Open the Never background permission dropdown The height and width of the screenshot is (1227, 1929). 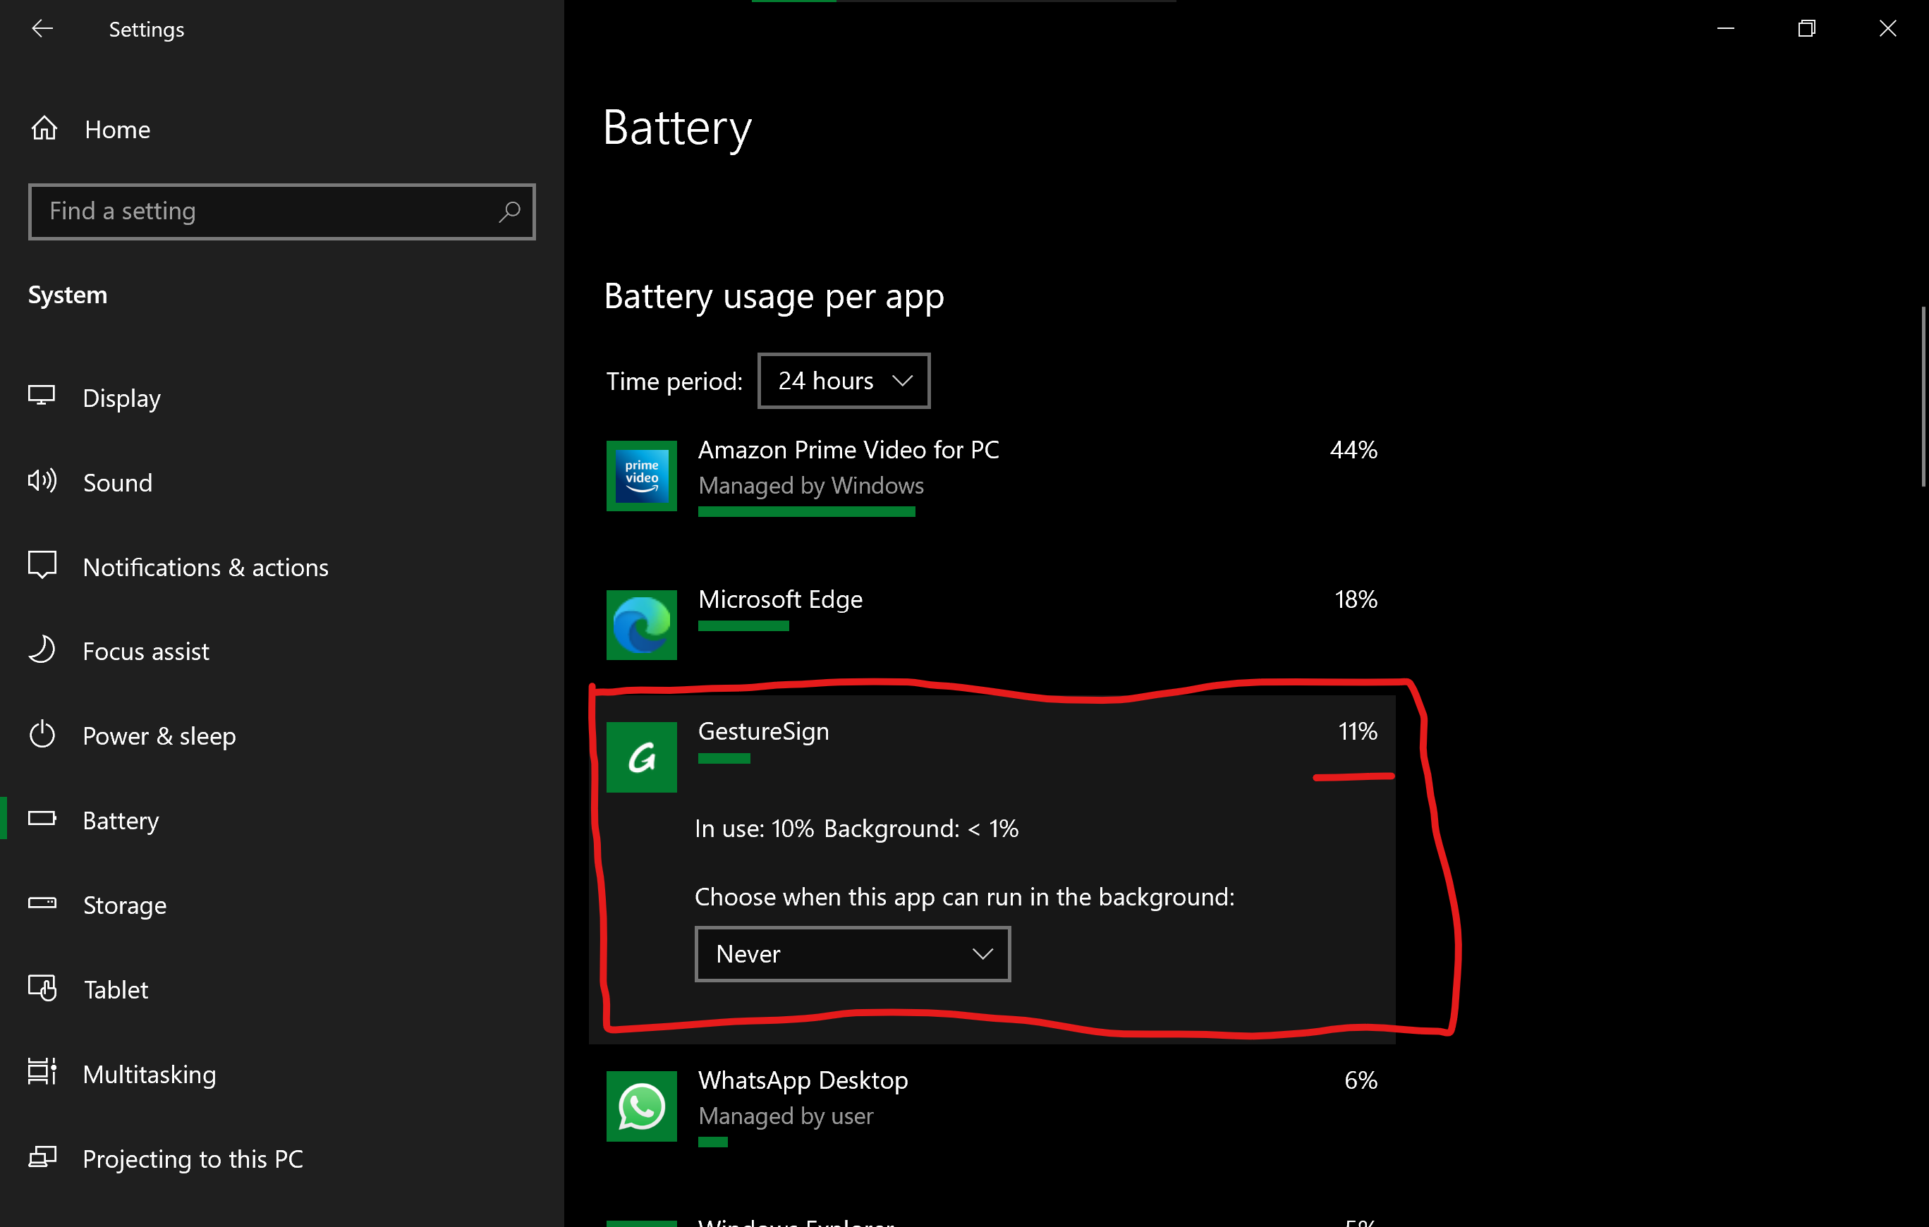tap(852, 954)
